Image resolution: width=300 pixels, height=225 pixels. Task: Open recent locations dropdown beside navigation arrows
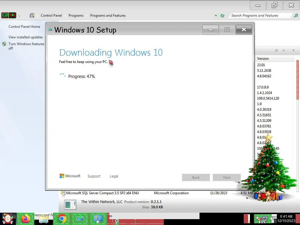point(19,16)
